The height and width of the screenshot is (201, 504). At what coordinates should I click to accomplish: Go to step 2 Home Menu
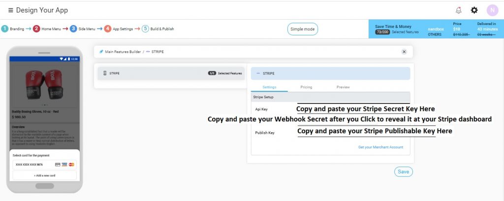point(47,29)
